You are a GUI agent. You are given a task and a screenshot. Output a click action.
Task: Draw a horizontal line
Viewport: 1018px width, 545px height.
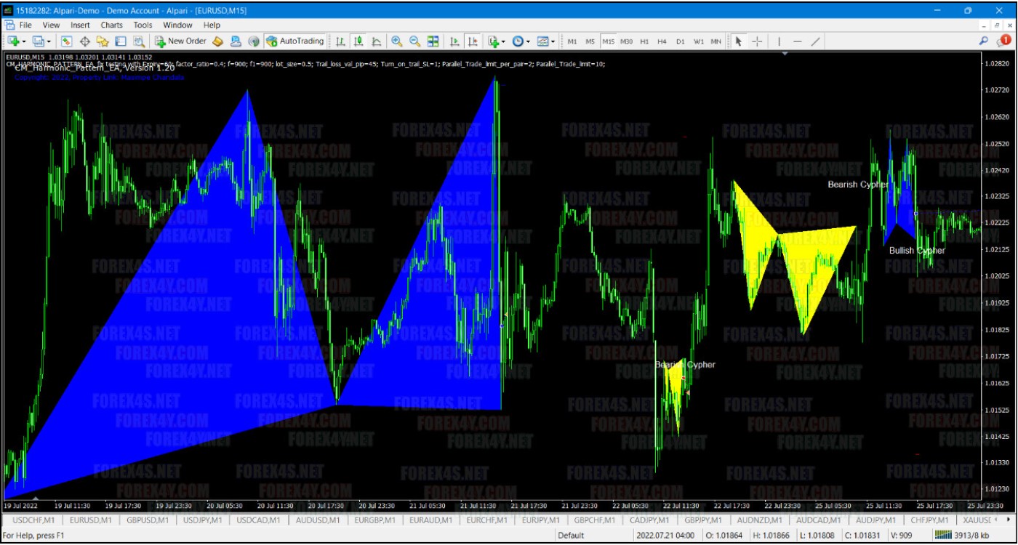click(x=797, y=41)
